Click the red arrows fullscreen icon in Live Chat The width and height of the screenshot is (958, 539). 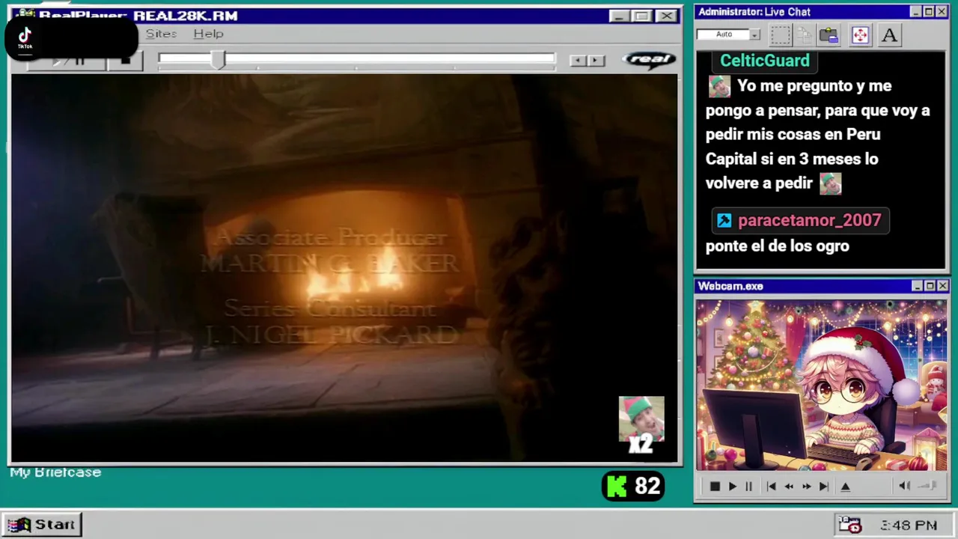click(x=860, y=35)
